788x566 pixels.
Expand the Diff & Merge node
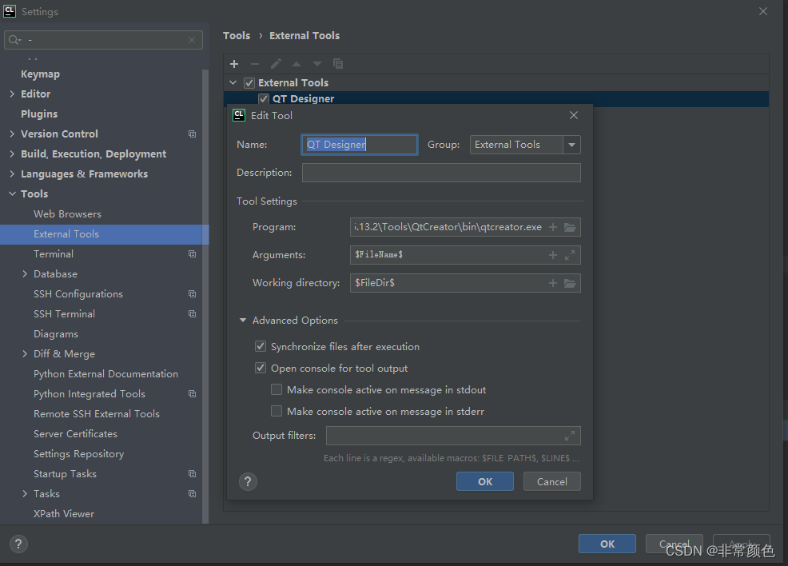pyautogui.click(x=25, y=354)
